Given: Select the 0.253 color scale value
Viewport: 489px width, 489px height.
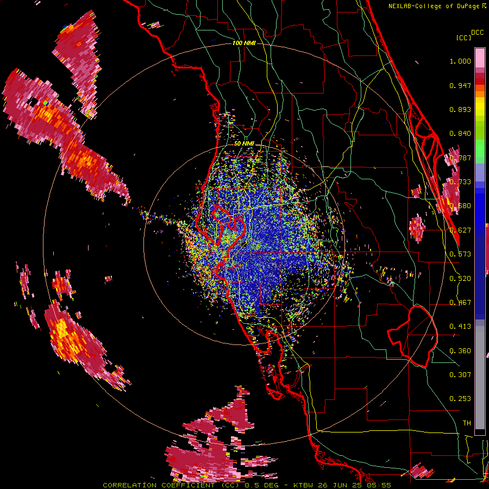Looking at the screenshot, I should point(460,399).
